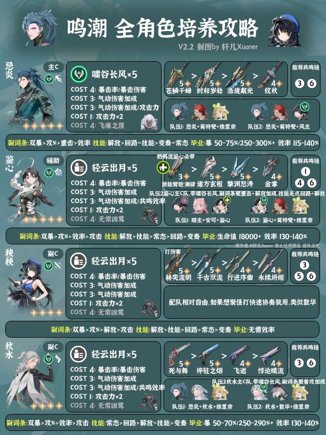Select the 停驻之烟 pistol icon

(x=210, y=354)
